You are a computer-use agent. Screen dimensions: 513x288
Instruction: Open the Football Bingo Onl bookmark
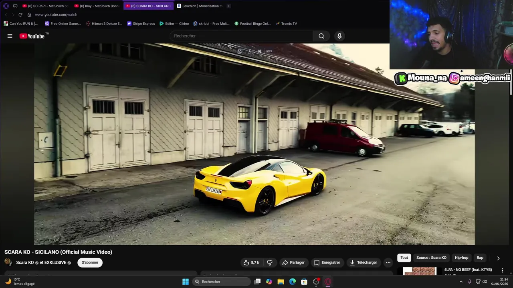253,24
